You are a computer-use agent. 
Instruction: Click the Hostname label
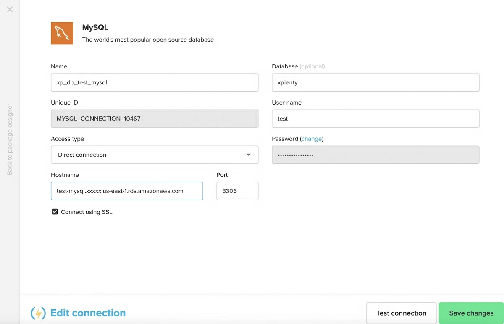pyautogui.click(x=65, y=175)
